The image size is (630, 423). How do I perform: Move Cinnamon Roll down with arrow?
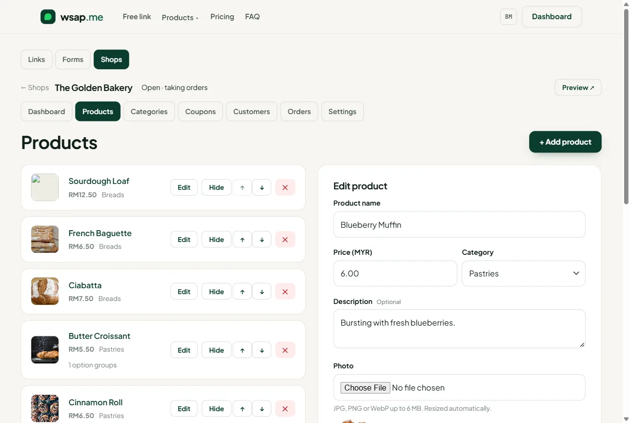pos(262,409)
